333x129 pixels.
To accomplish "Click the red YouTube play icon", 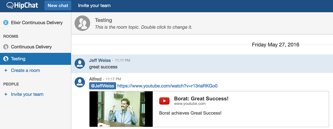I will 164,101.
